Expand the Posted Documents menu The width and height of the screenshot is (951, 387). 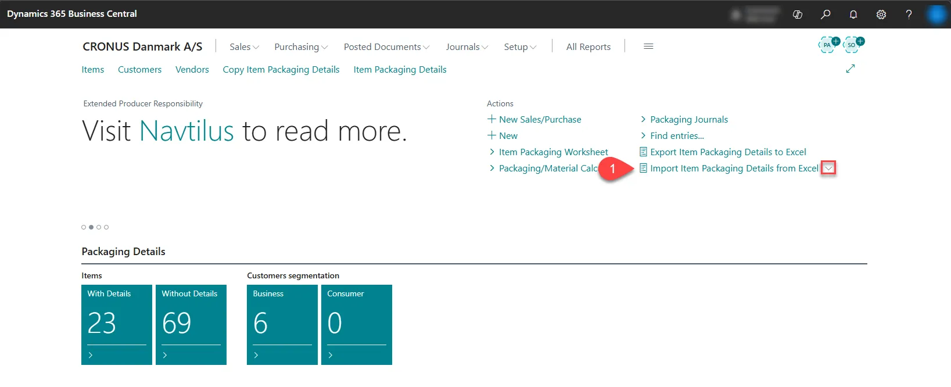(x=386, y=46)
